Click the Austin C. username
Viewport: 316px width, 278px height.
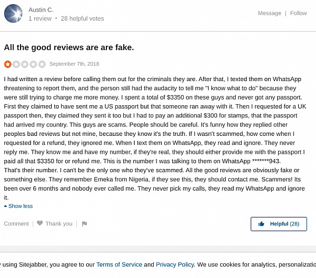click(x=41, y=9)
